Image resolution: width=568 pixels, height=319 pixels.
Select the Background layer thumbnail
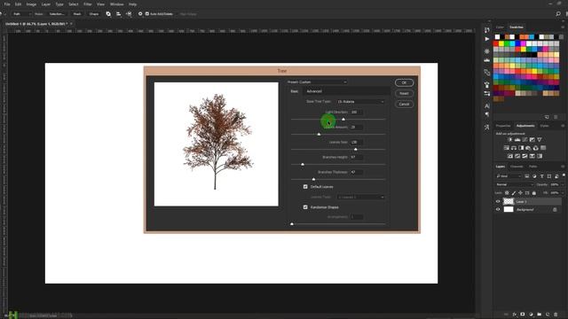(x=509, y=209)
